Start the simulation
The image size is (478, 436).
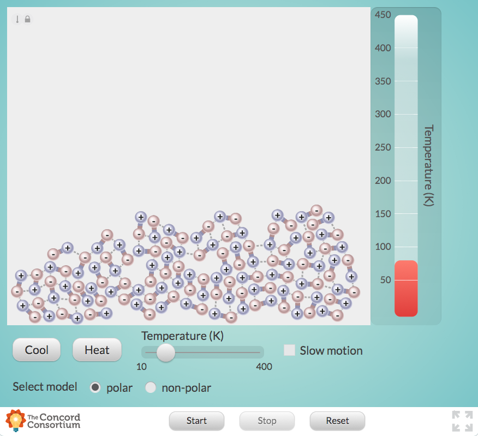coord(196,421)
